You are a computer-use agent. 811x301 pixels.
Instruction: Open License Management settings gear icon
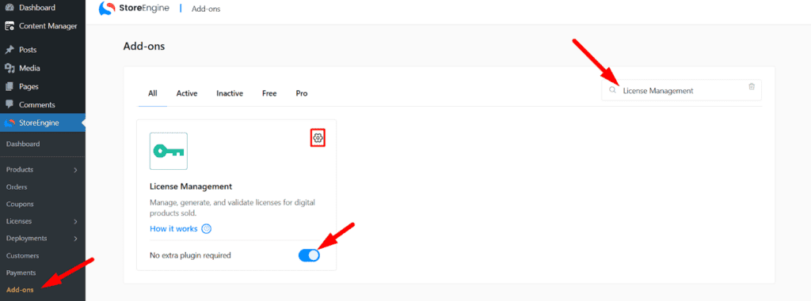tap(318, 137)
